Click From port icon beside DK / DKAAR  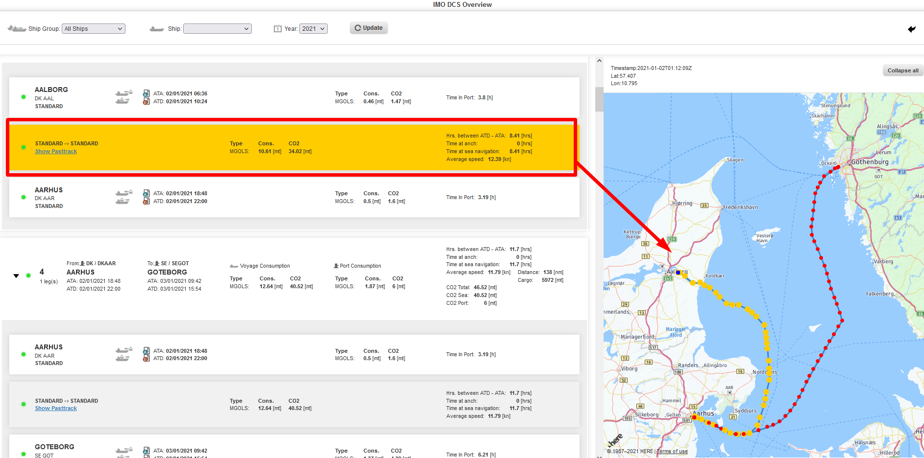[82, 263]
